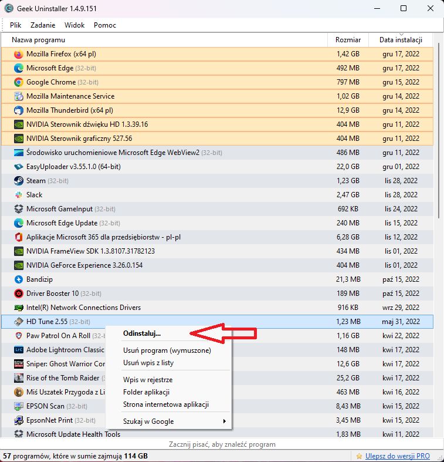Image resolution: width=444 pixels, height=462 pixels.
Task: Select Usuń program (wymuszone) option
Action: (x=167, y=350)
